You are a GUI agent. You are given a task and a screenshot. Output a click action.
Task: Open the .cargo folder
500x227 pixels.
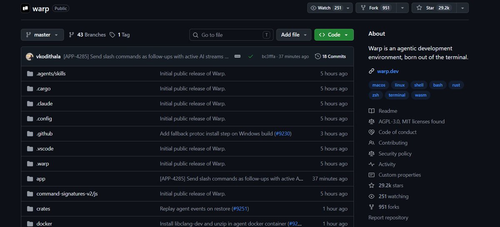tap(44, 89)
